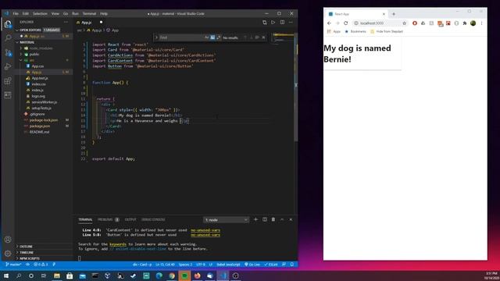Click Chrome's reload button
500x281 pixels.
pyautogui.click(x=345, y=23)
